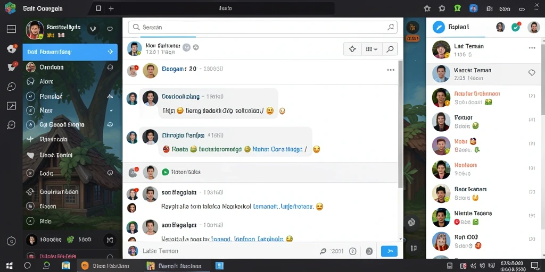Open the Windows Start button
Screen dimensions: 545x272
pyautogui.click(x=10, y=266)
